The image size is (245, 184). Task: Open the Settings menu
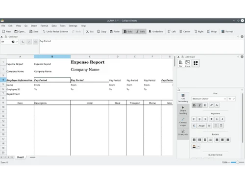tap(73, 26)
